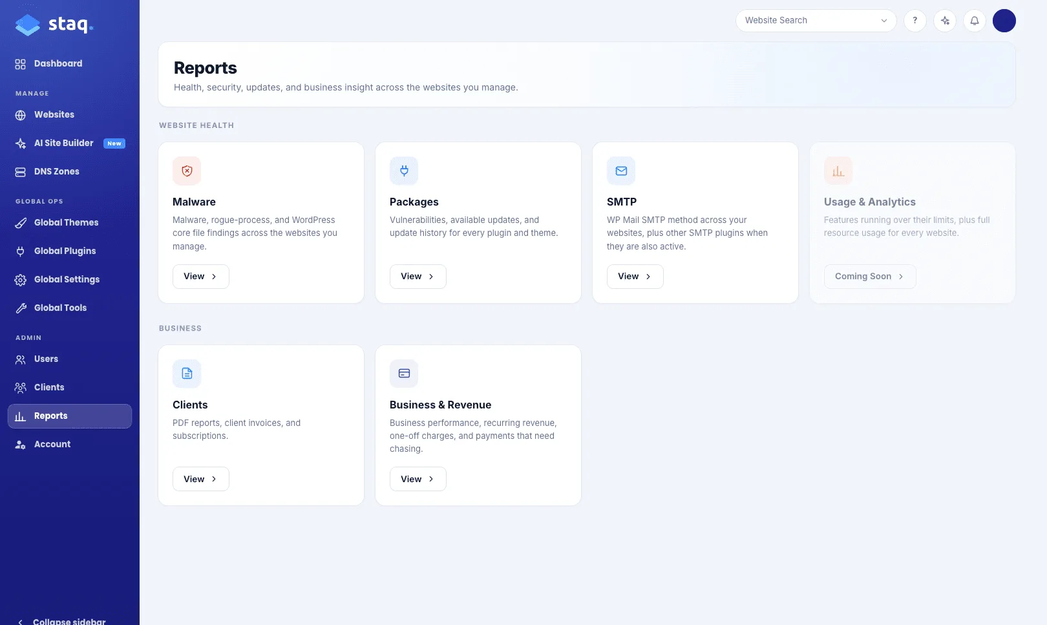The height and width of the screenshot is (625, 1047).
Task: Expand the Website Search dropdown
Action: [816, 21]
